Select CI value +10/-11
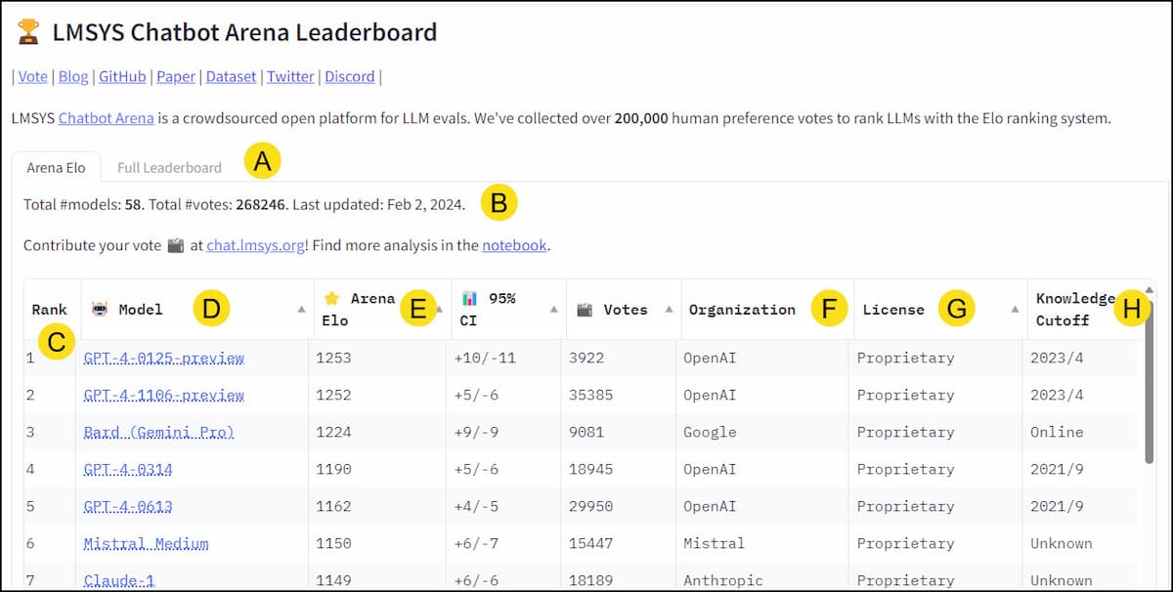Image resolution: width=1173 pixels, height=592 pixels. pyautogui.click(x=485, y=358)
